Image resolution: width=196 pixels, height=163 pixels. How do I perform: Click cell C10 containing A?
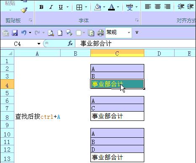pyautogui.click(x=117, y=133)
